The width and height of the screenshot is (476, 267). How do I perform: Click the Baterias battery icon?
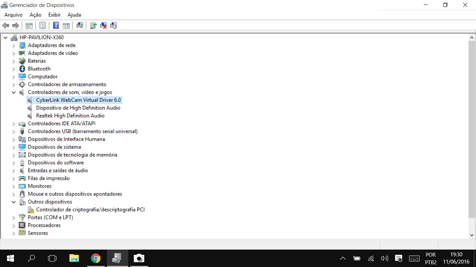(22, 61)
